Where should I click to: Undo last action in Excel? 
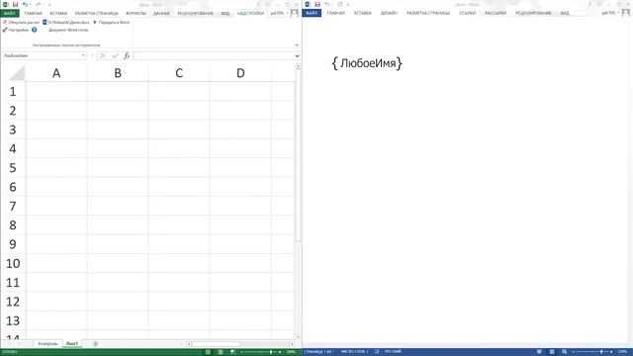click(x=25, y=4)
